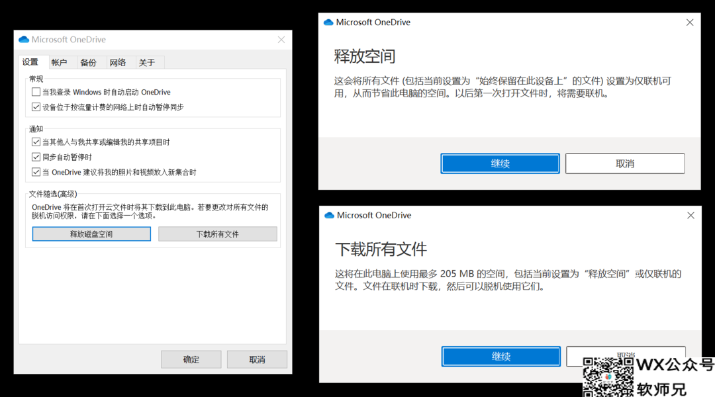715x397 pixels.
Task: Select the 网络 tab
Action: pos(118,62)
